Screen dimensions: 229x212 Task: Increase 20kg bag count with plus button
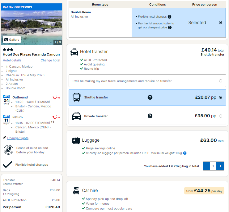(220, 166)
